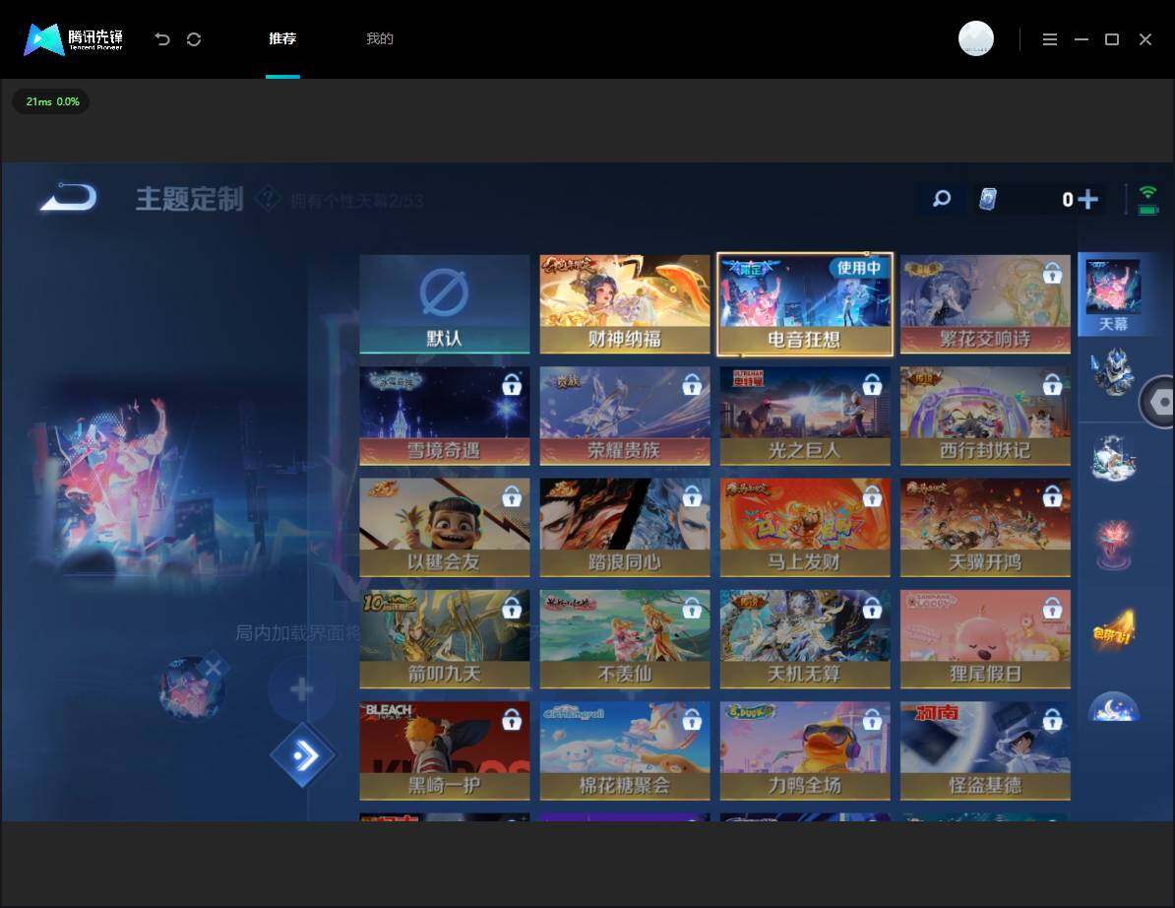The width and height of the screenshot is (1175, 908).
Task: Click the lock on 繁花交响诗
Action: (1051, 273)
